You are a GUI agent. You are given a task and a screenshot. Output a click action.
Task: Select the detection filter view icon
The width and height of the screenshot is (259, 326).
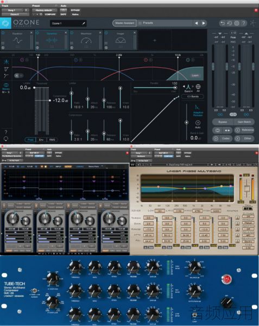click(6, 69)
